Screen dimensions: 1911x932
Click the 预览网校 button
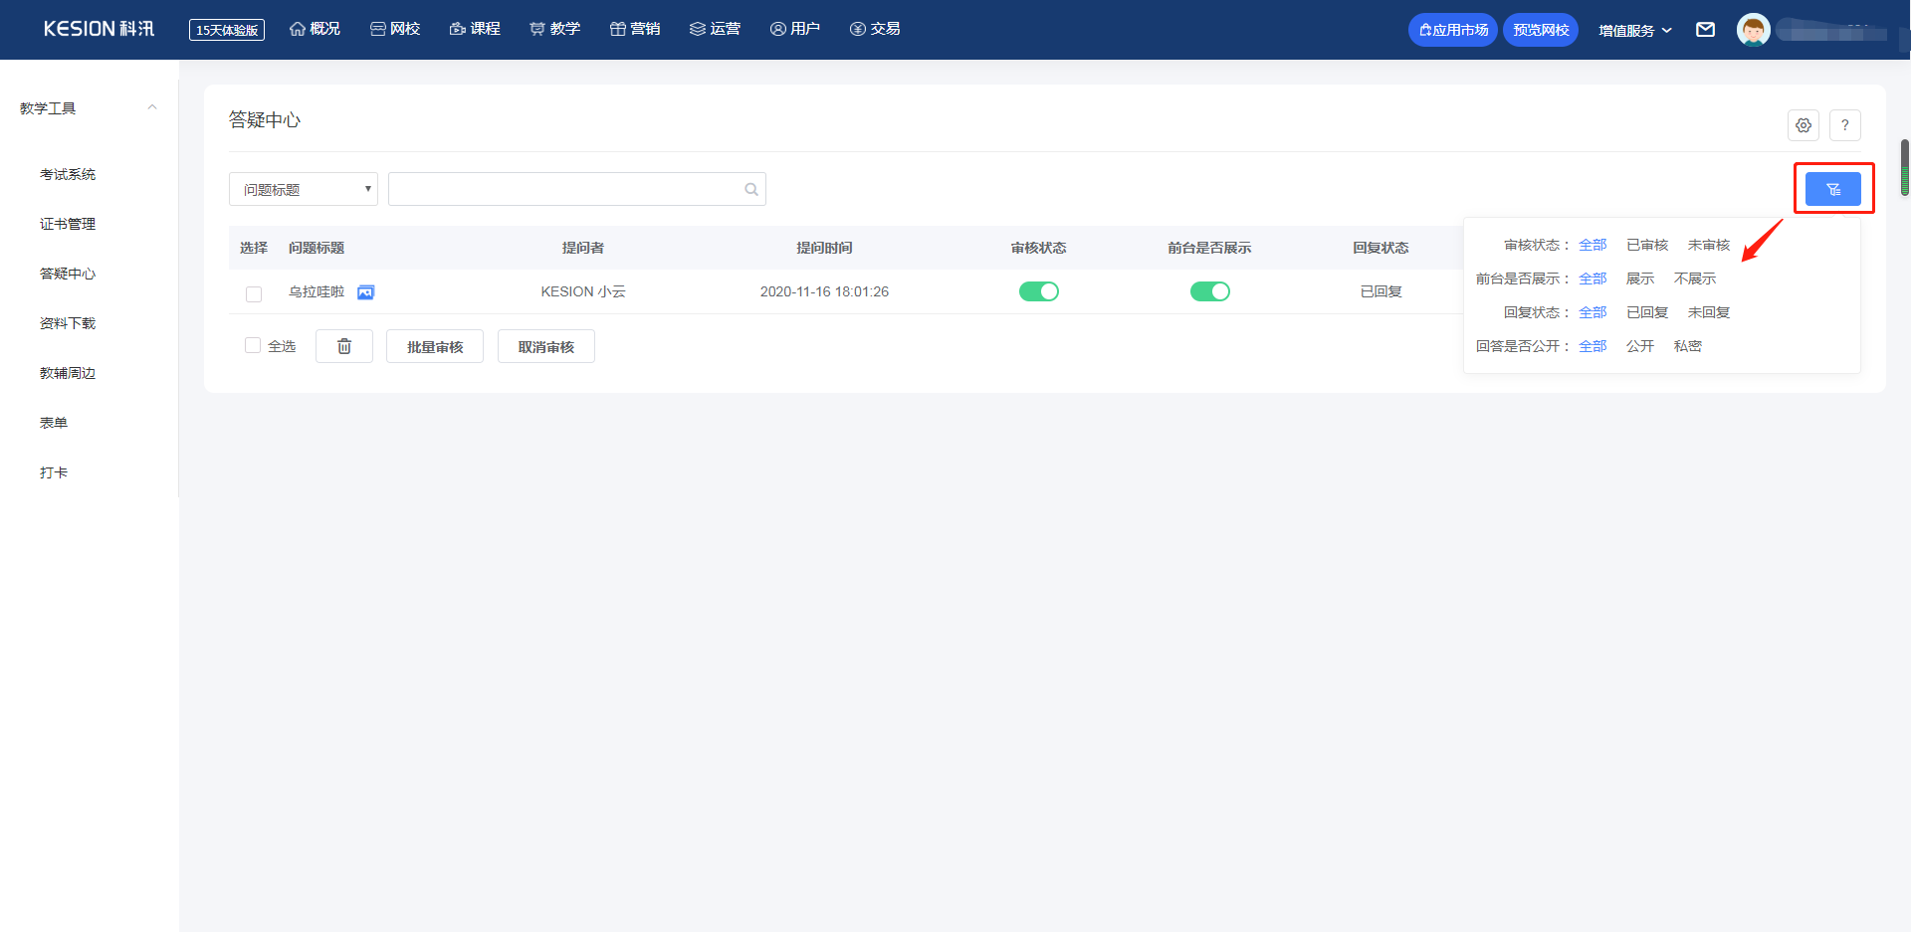coord(1541,30)
